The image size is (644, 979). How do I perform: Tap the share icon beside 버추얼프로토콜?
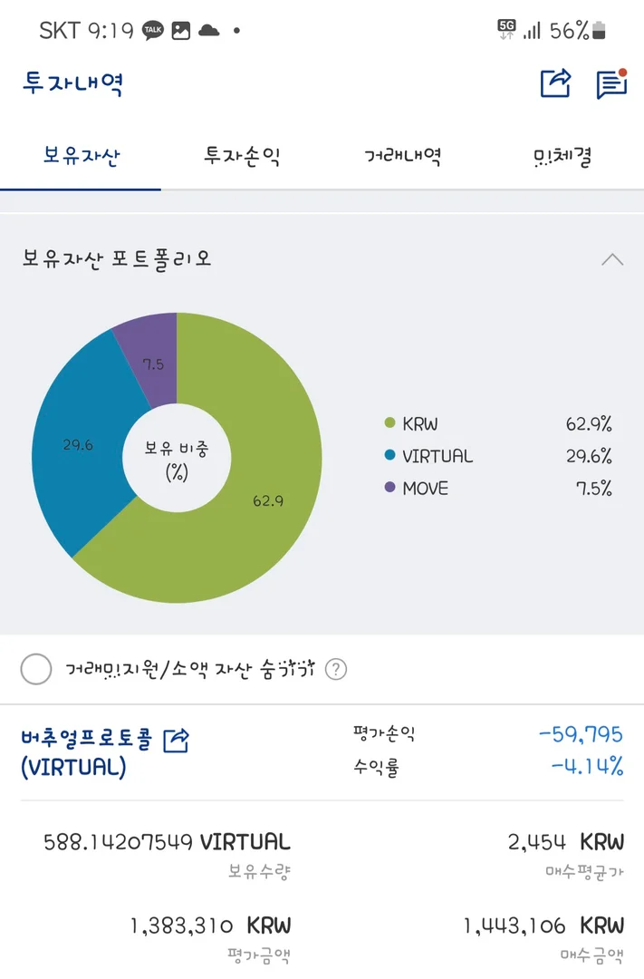point(176,740)
